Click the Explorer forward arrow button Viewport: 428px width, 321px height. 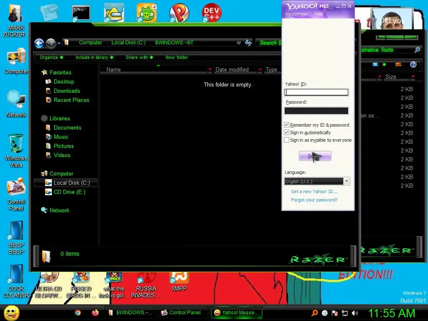coord(51,43)
